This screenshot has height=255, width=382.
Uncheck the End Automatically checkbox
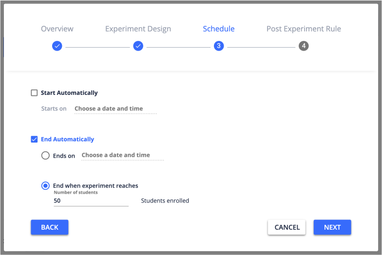click(34, 139)
